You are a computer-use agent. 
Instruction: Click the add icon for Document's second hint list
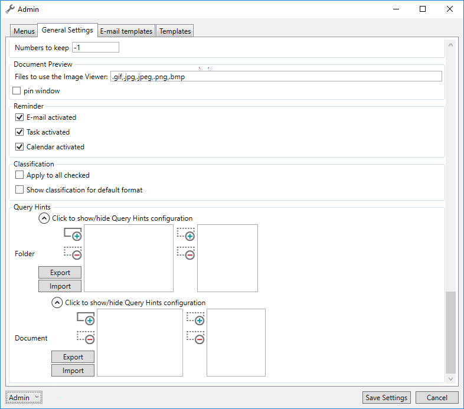(x=195, y=318)
